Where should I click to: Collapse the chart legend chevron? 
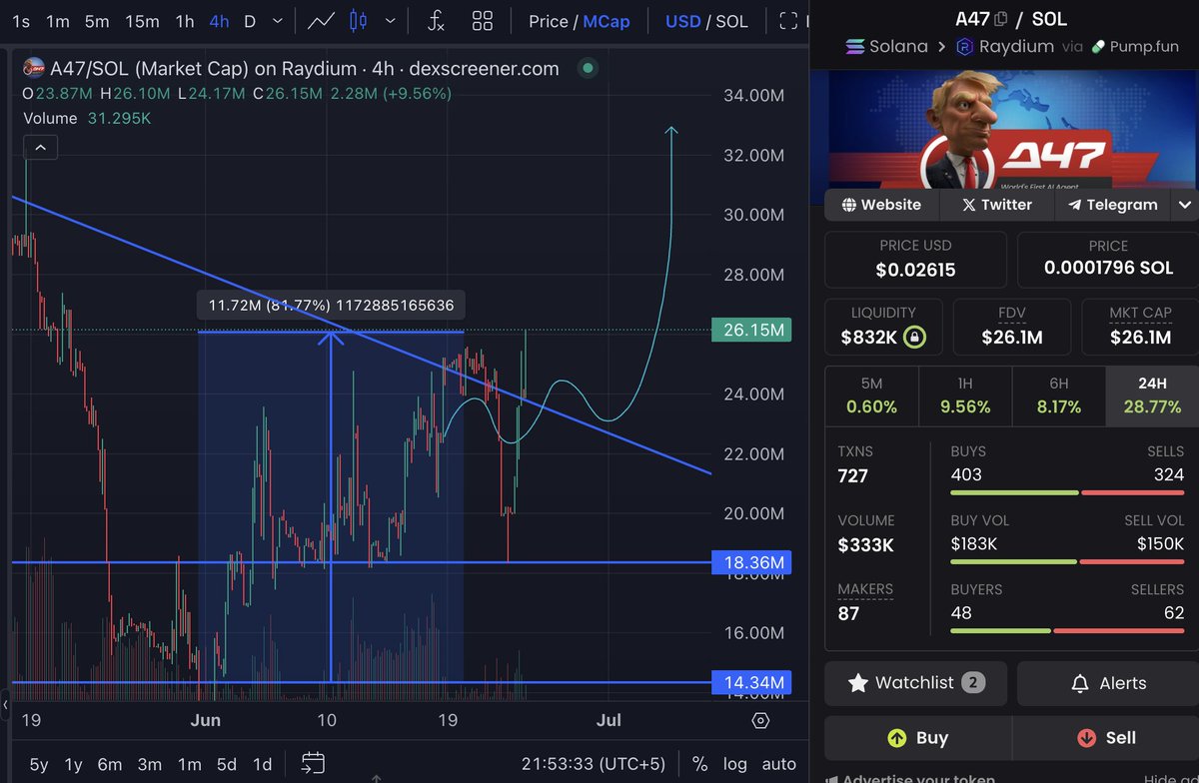40,148
